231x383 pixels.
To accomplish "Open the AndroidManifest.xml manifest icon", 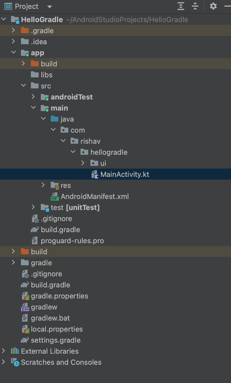I will pos(55,196).
